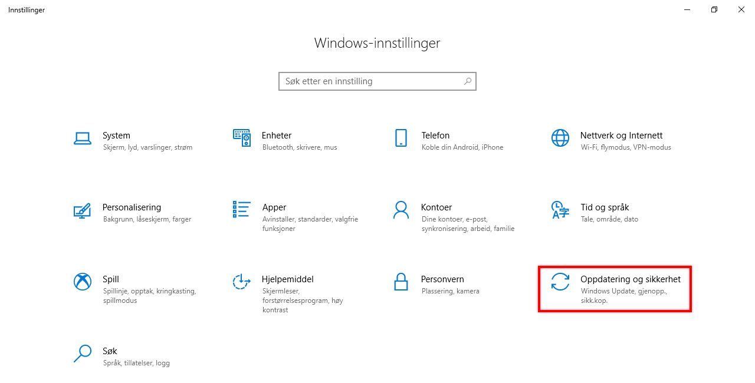Open the Kontoer person icon
755x383 pixels.
[401, 209]
